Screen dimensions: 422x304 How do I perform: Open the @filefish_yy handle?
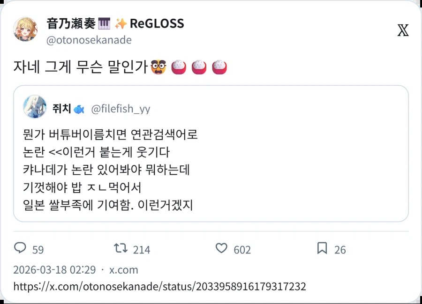(x=121, y=109)
